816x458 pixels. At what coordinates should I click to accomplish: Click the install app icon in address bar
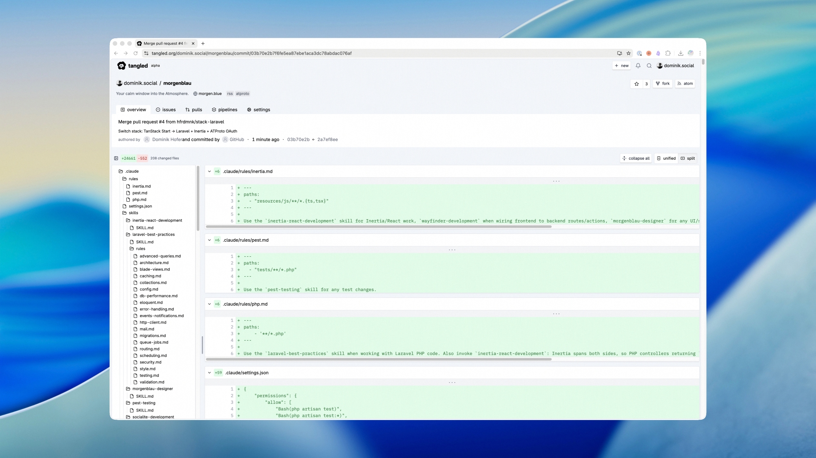click(619, 53)
